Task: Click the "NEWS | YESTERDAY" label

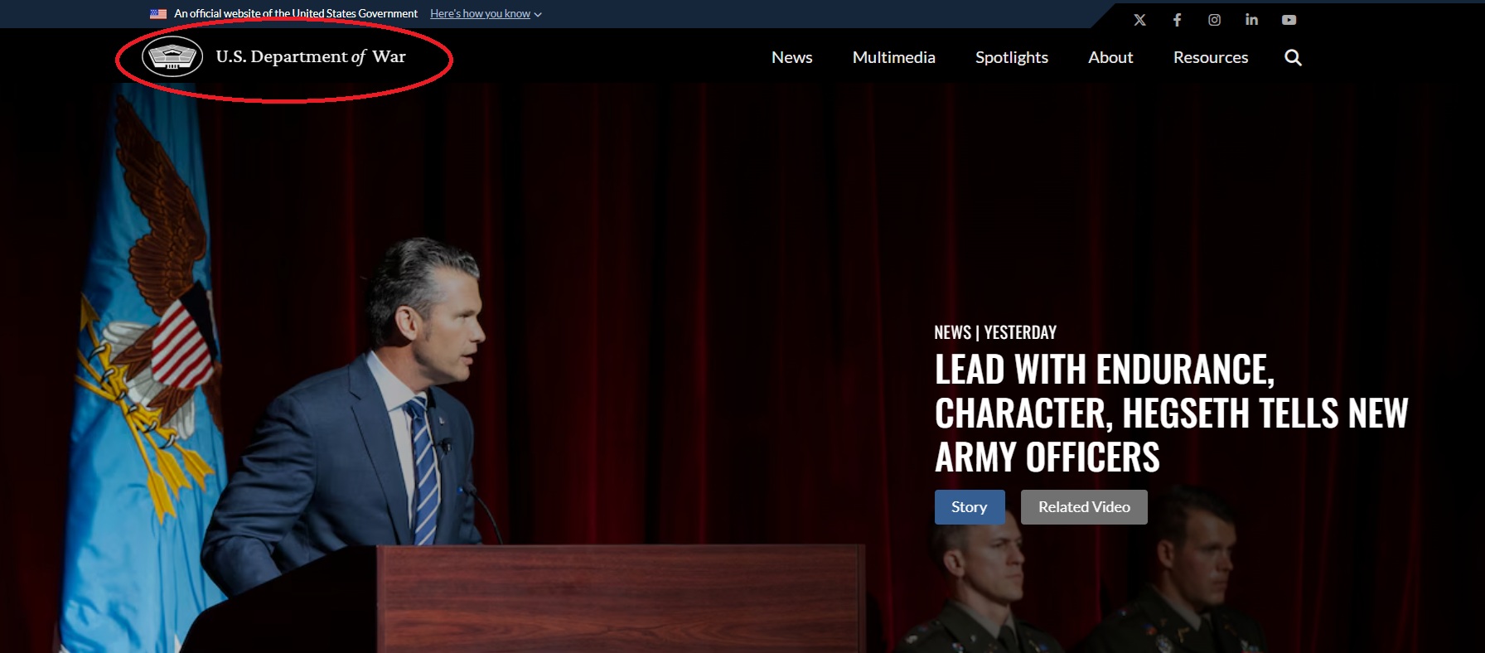Action: pos(995,332)
